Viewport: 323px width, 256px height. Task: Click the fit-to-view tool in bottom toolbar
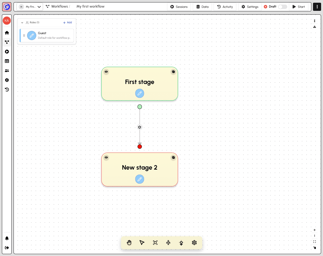(155, 243)
